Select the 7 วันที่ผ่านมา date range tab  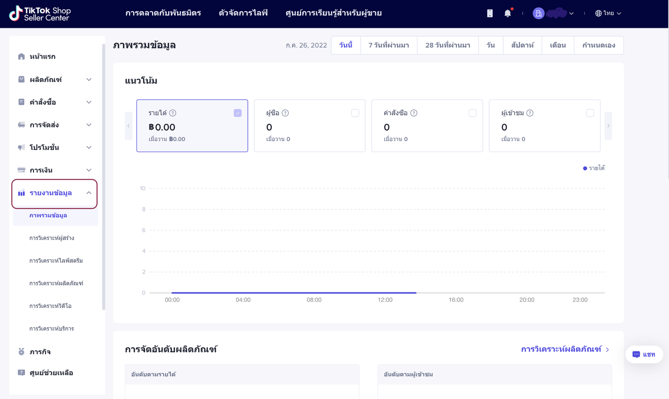click(x=388, y=45)
